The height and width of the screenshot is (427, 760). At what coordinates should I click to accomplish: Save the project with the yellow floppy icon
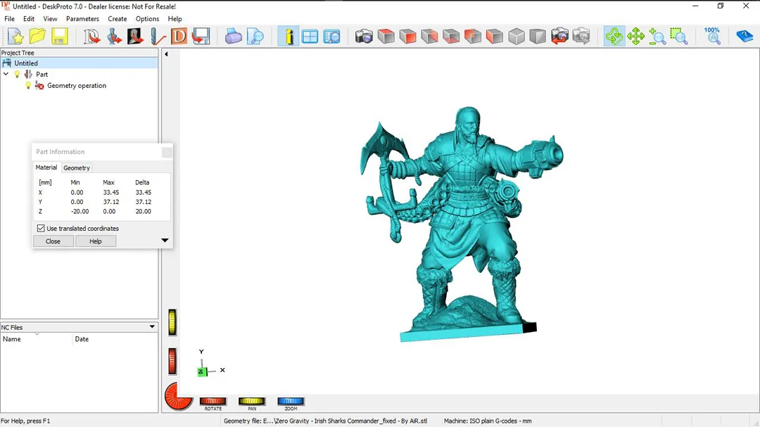[60, 37]
